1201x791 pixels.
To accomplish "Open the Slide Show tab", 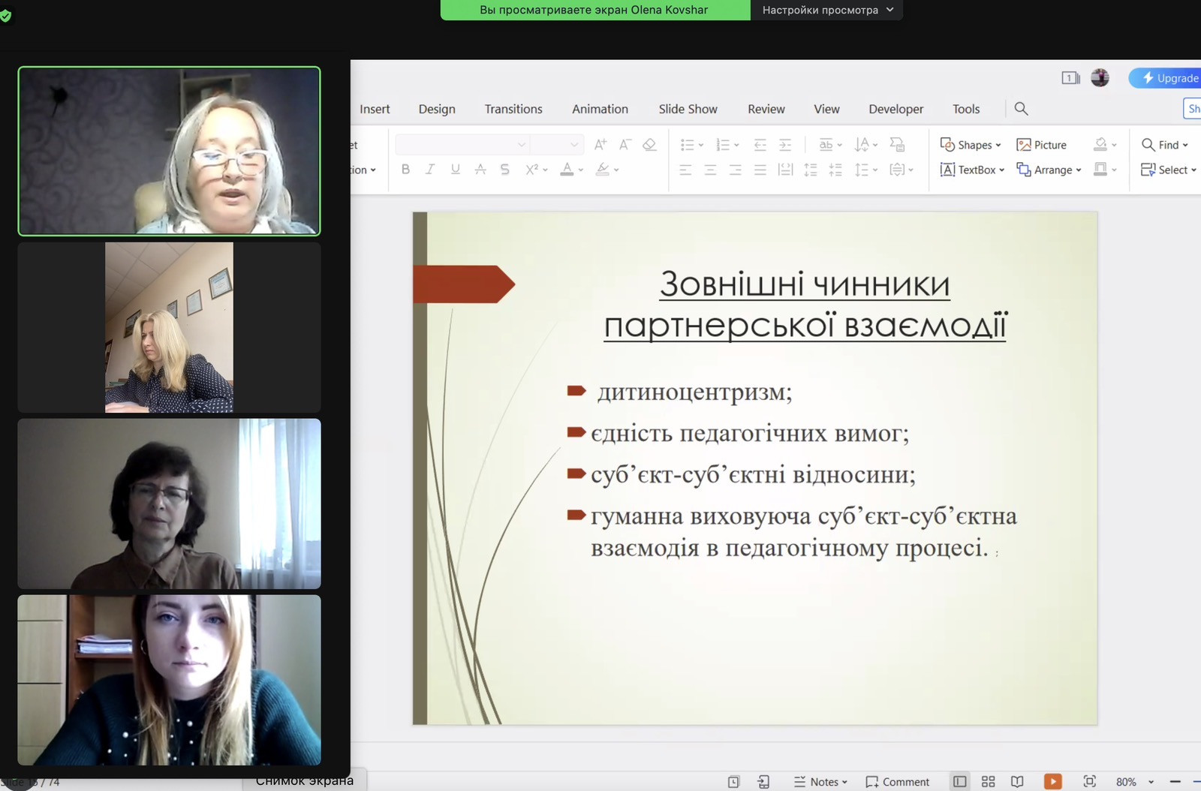I will [x=688, y=109].
